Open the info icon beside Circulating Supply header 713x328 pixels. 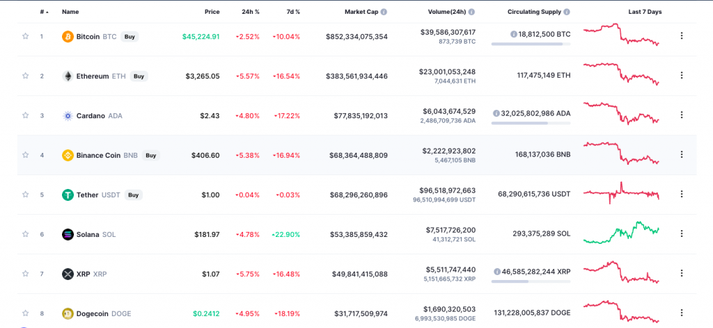(567, 12)
